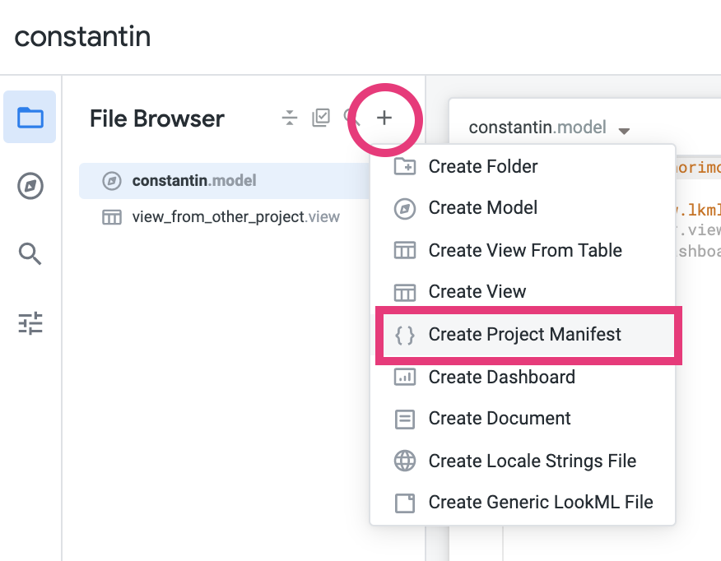Choose Create Document menu item

coord(523,419)
